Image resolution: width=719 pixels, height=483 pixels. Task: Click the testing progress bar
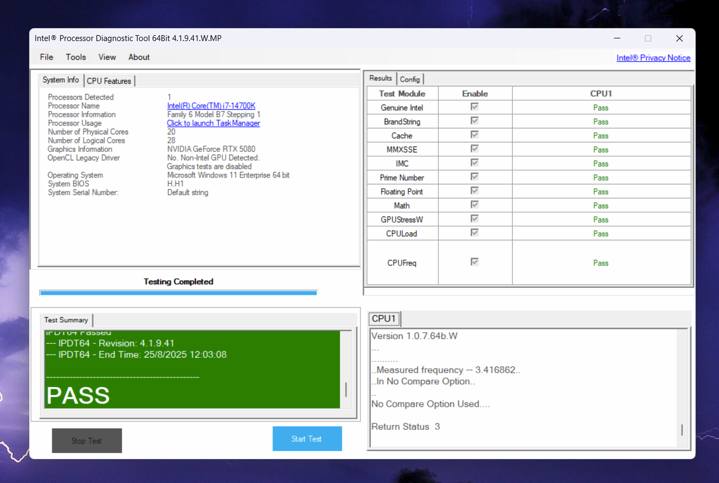click(179, 293)
